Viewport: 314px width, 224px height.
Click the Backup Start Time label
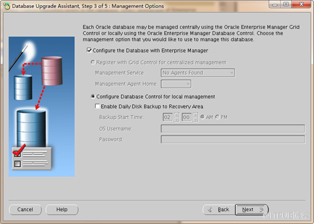(121, 117)
